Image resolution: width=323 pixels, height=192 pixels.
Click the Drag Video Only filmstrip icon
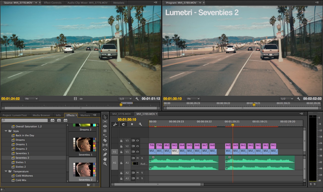pos(75,99)
